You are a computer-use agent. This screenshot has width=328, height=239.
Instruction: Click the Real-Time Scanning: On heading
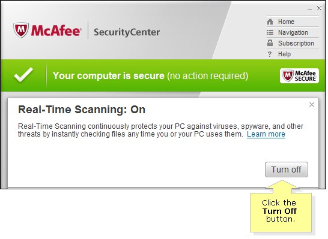click(82, 110)
